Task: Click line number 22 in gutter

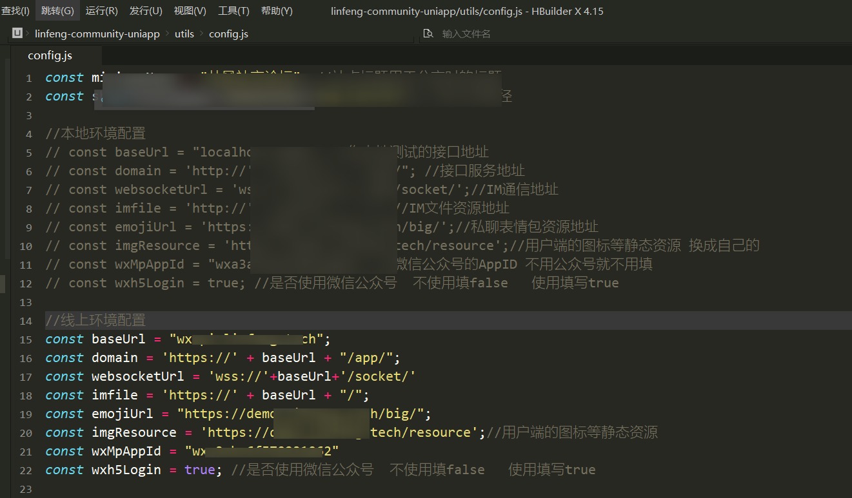Action: click(26, 470)
